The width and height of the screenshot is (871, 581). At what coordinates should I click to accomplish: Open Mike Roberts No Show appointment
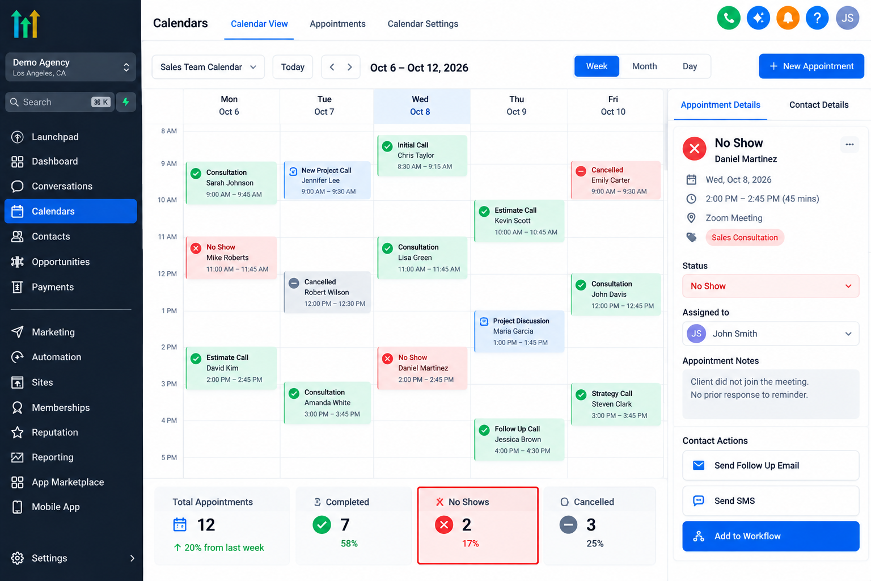[231, 258]
